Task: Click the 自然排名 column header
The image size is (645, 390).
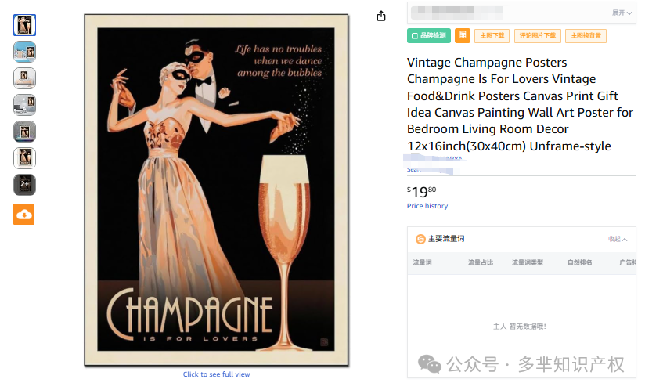Action: click(x=579, y=262)
